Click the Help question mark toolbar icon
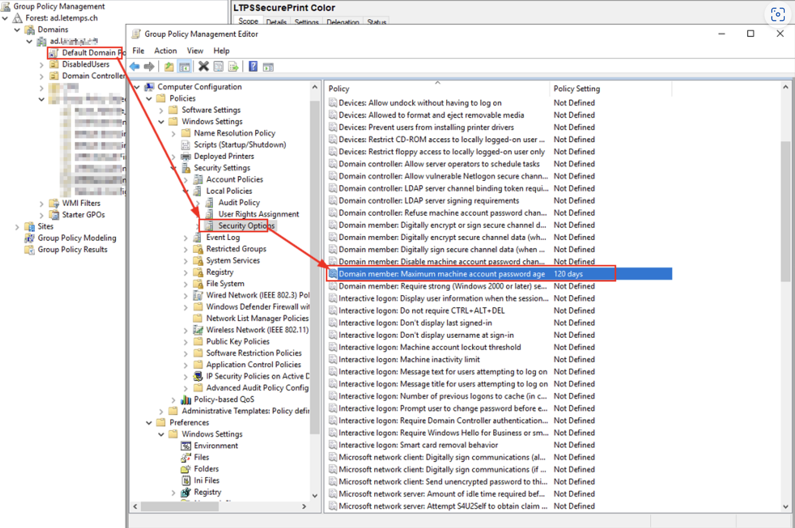The height and width of the screenshot is (528, 795). tap(253, 66)
